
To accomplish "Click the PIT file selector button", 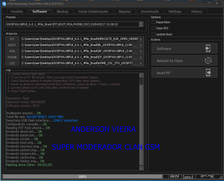I will [12, 39].
